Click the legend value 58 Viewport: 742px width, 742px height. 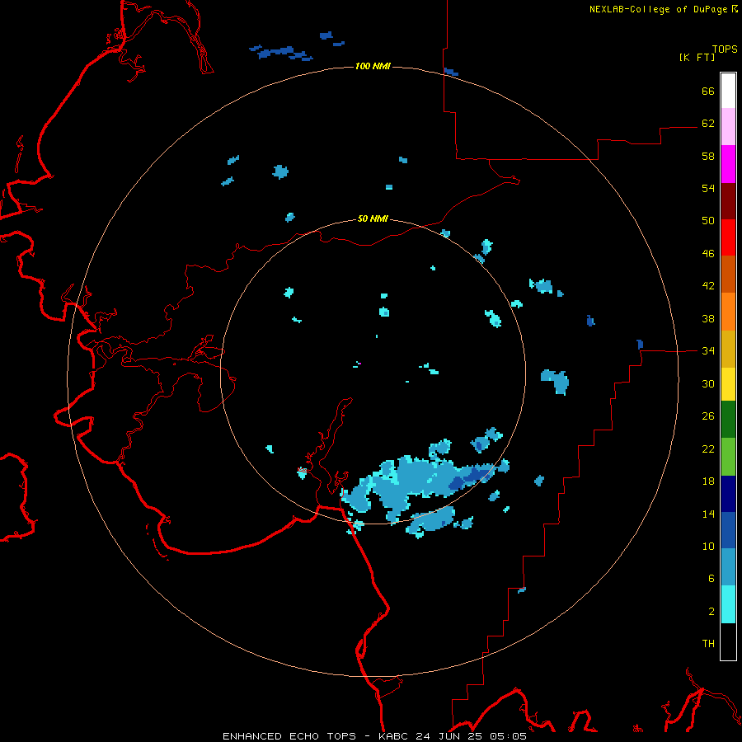[708, 156]
